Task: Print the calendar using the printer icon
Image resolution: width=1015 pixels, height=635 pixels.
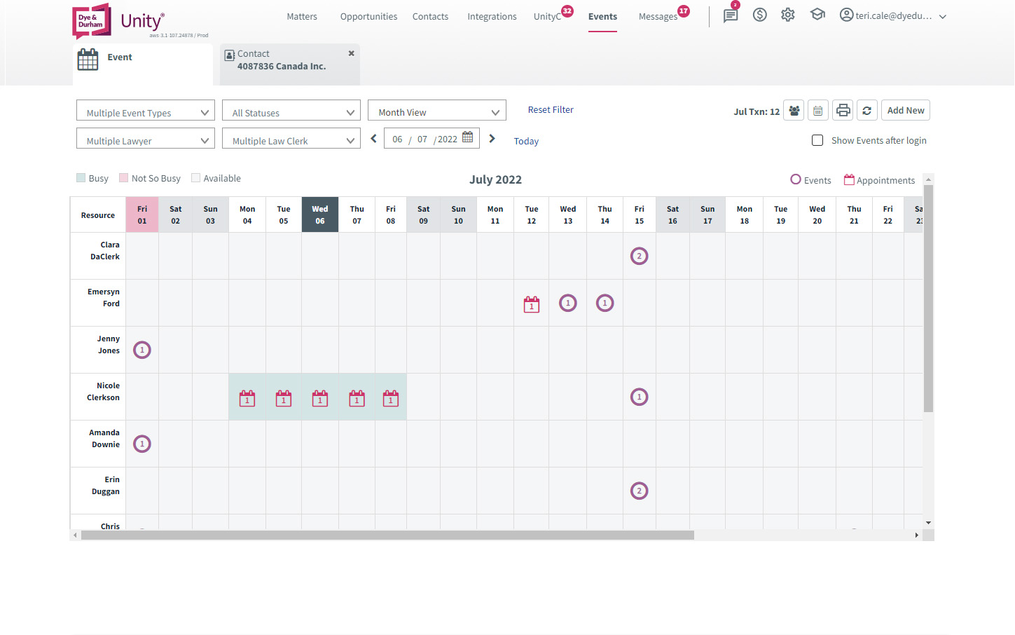Action: [842, 110]
